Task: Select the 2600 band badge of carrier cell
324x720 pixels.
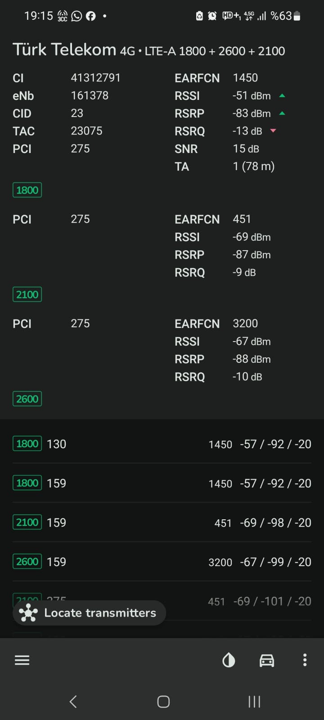Action: pyautogui.click(x=27, y=399)
